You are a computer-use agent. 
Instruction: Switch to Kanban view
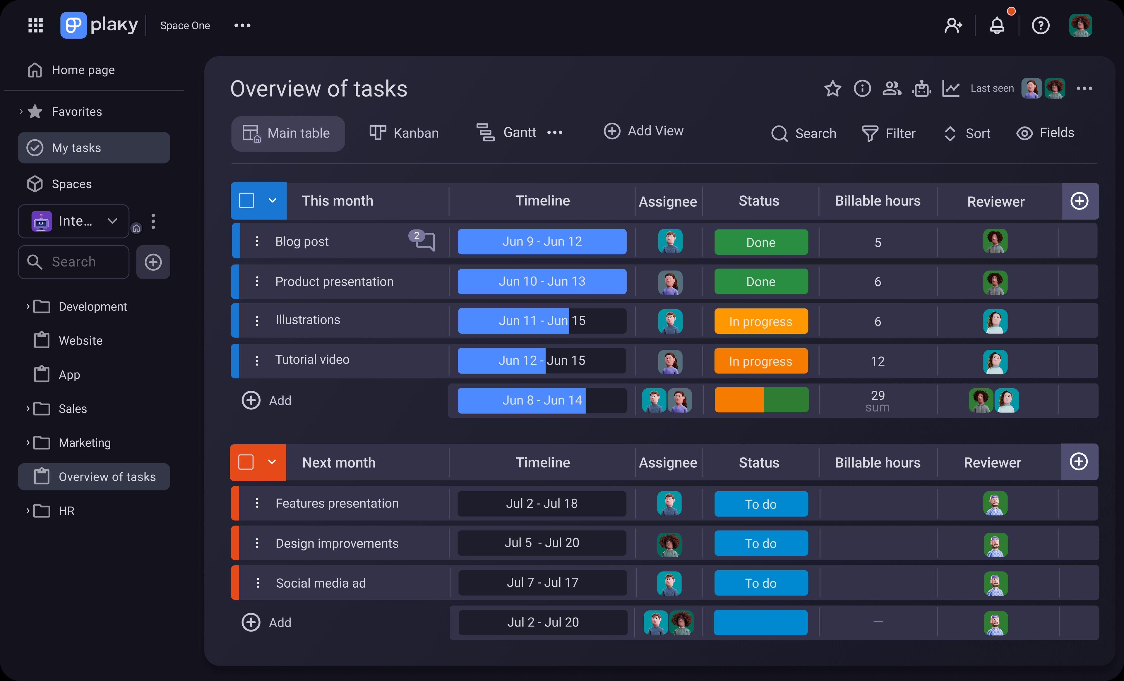click(x=404, y=133)
